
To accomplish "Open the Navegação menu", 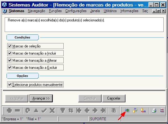I will click(x=37, y=11).
